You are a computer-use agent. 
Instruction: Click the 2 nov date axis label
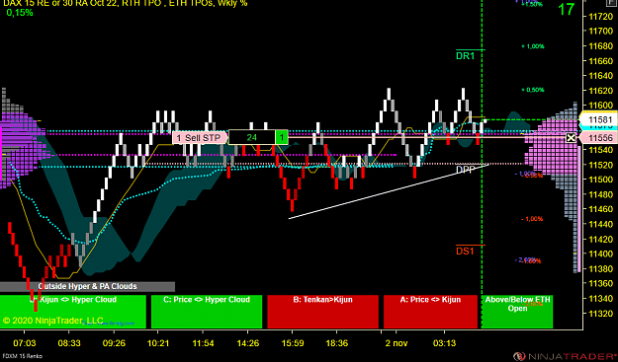point(397,343)
